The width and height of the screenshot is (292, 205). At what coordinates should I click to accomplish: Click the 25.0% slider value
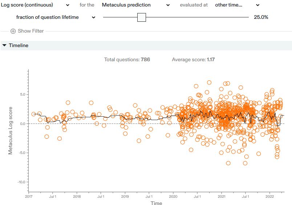[261, 17]
